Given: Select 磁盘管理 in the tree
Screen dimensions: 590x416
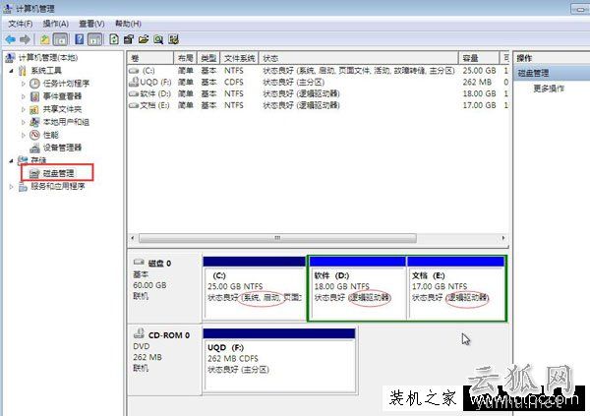Looking at the screenshot, I should tap(58, 173).
